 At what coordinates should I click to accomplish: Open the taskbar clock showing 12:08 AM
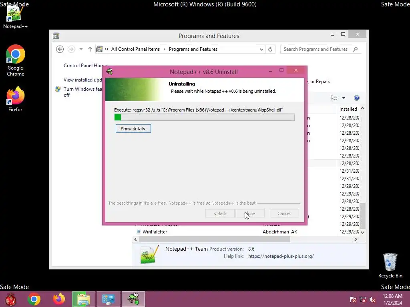click(x=392, y=299)
